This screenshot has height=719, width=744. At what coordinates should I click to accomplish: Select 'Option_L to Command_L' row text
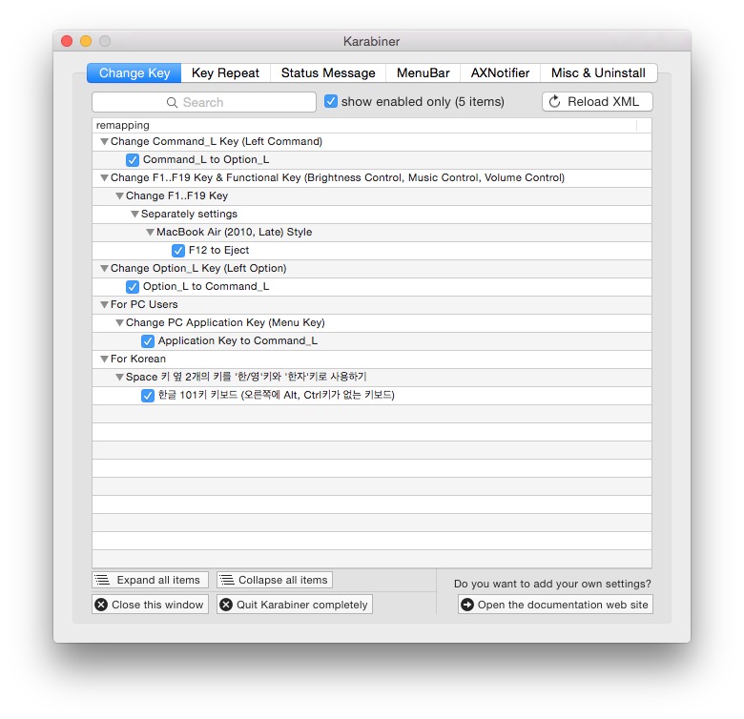(x=206, y=286)
